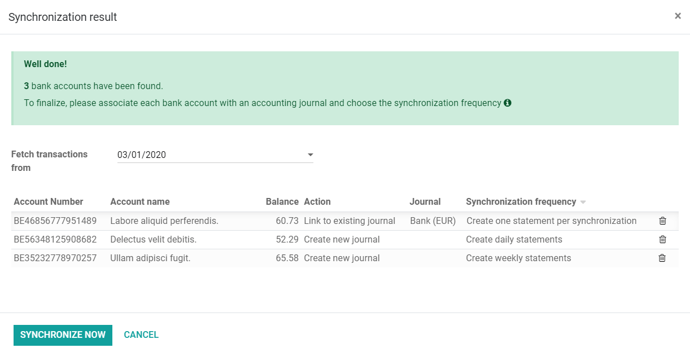
Task: Delete the BE35232778970257 account row
Action: 663,258
